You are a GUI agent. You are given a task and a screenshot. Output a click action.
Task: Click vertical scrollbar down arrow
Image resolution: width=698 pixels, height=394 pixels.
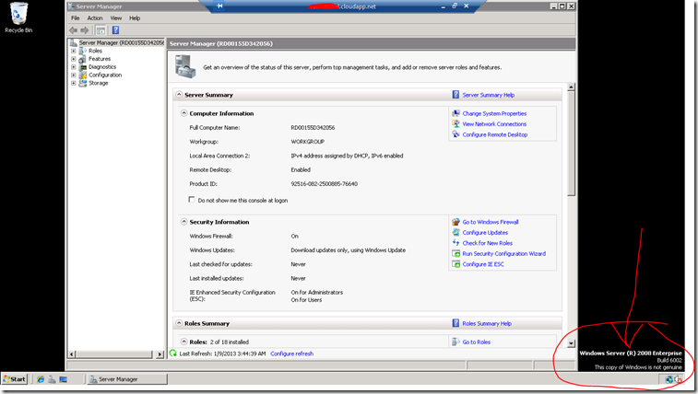tap(571, 343)
